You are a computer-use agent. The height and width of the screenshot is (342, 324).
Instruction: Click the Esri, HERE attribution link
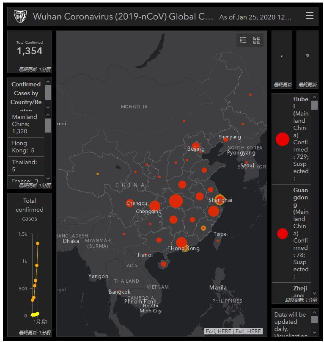[x=233, y=331]
